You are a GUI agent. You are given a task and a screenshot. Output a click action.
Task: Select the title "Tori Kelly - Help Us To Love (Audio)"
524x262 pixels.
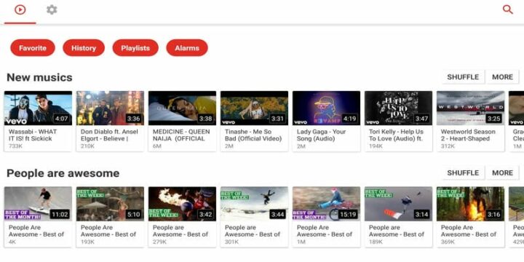(397, 135)
